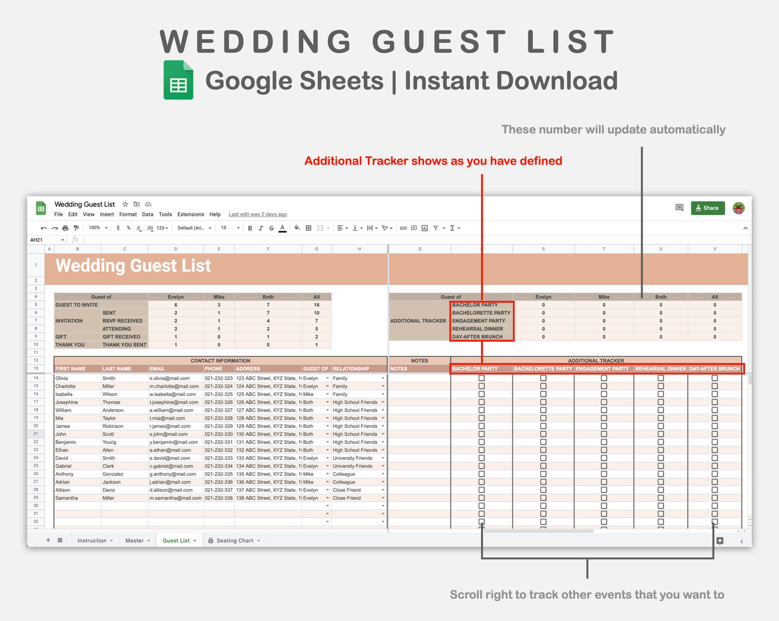Switch to the Master sheet tab
Image resolution: width=779 pixels, height=621 pixels.
pos(135,540)
